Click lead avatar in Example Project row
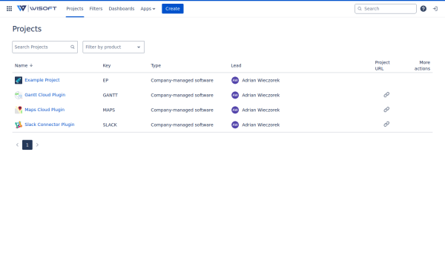This screenshot has width=445, height=278. (235, 80)
